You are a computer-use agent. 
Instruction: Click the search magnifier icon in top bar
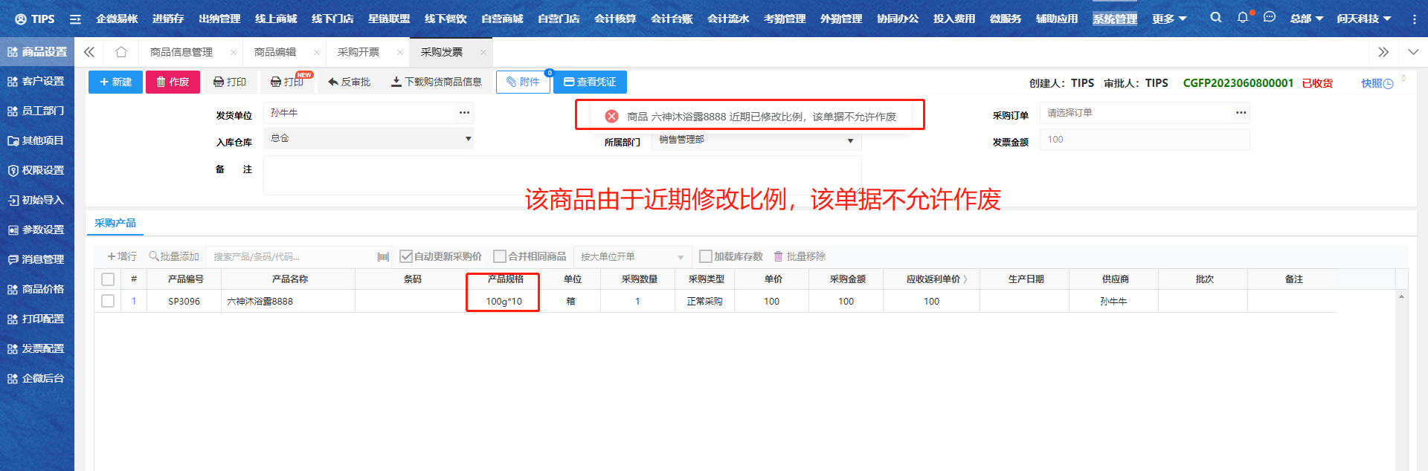point(1215,18)
